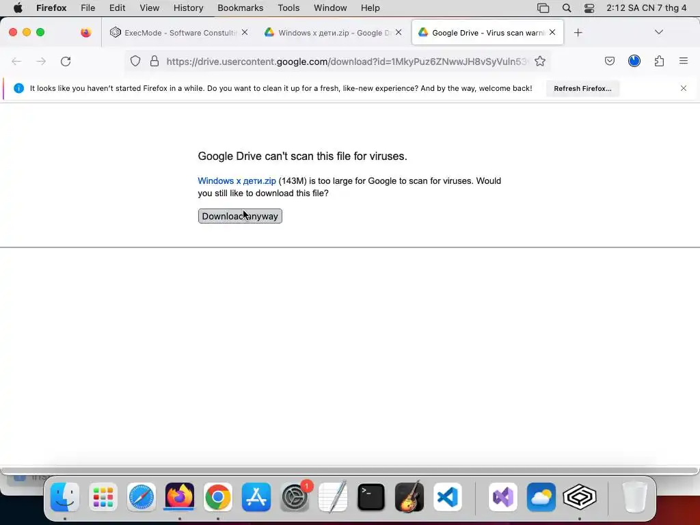Click the info icon in notification bar
The height and width of the screenshot is (525, 700).
[x=18, y=88]
